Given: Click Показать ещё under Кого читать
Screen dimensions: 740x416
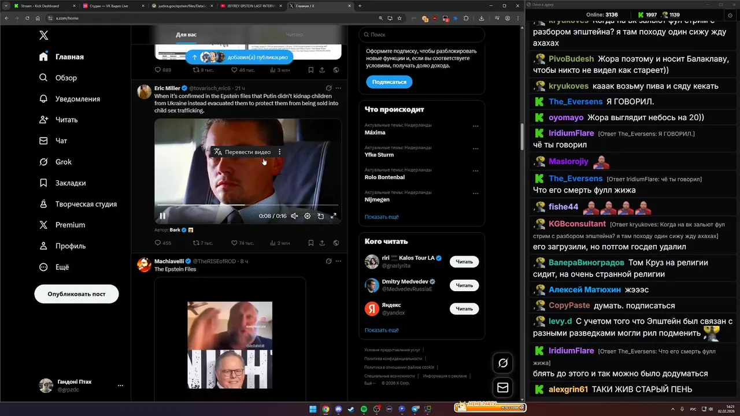Looking at the screenshot, I should [382, 330].
